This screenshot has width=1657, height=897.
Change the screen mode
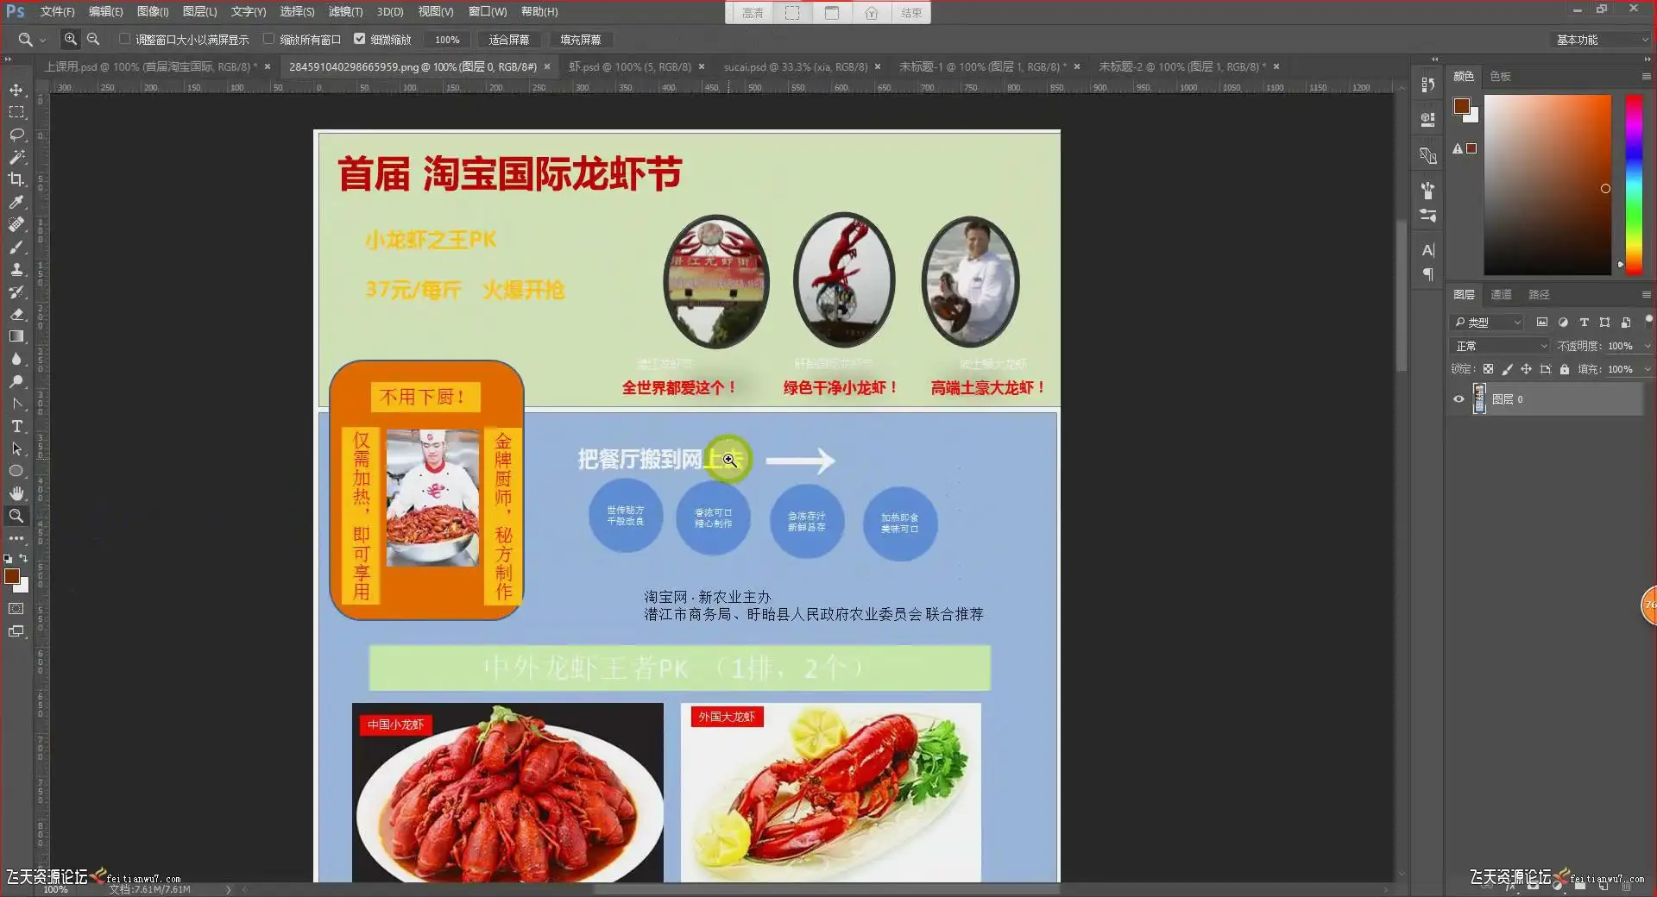pyautogui.click(x=16, y=631)
